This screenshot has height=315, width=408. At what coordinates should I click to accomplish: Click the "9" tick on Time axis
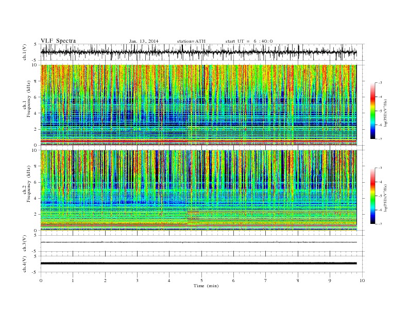point(330,281)
